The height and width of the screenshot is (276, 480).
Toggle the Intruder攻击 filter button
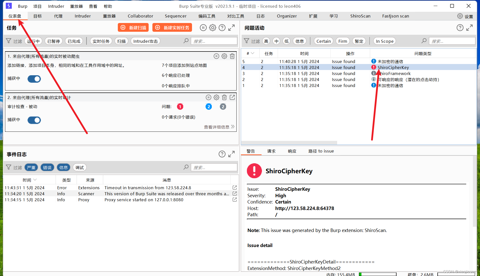click(145, 41)
